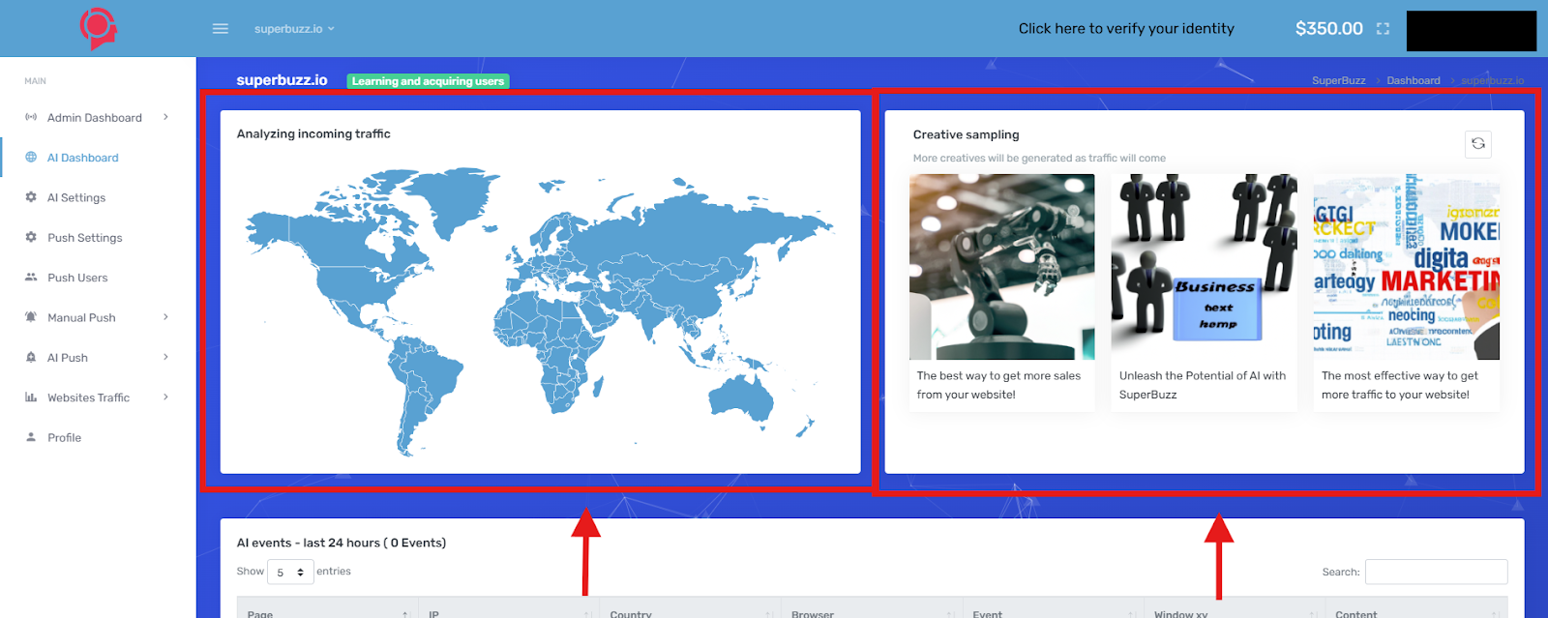
Task: Toggle fullscreen mode icon
Action: (x=1383, y=29)
